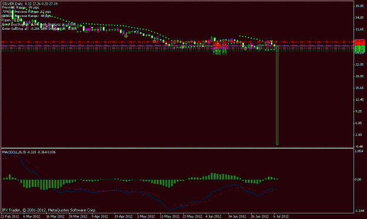Click the 31.65 price axis value

[x=359, y=29]
